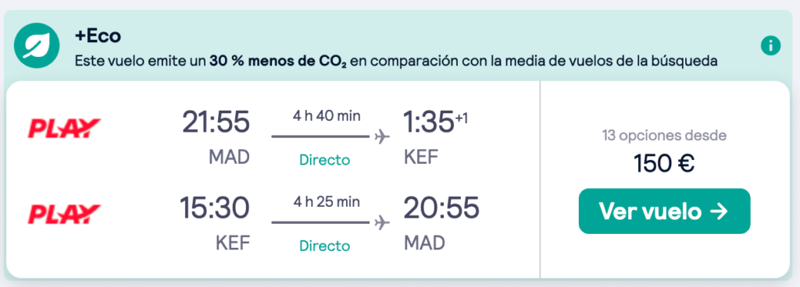Viewport: 800px width, 287px height.
Task: Select the 1:35 arrival time
Action: pyautogui.click(x=429, y=123)
